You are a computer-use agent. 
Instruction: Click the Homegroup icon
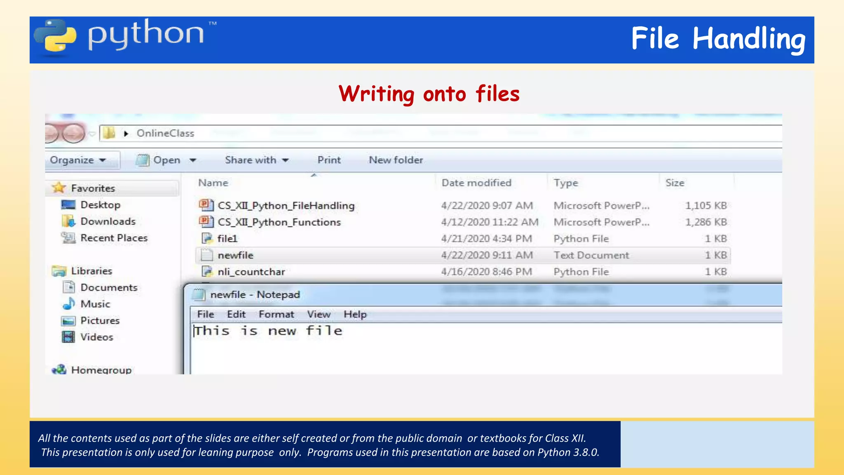click(x=59, y=369)
